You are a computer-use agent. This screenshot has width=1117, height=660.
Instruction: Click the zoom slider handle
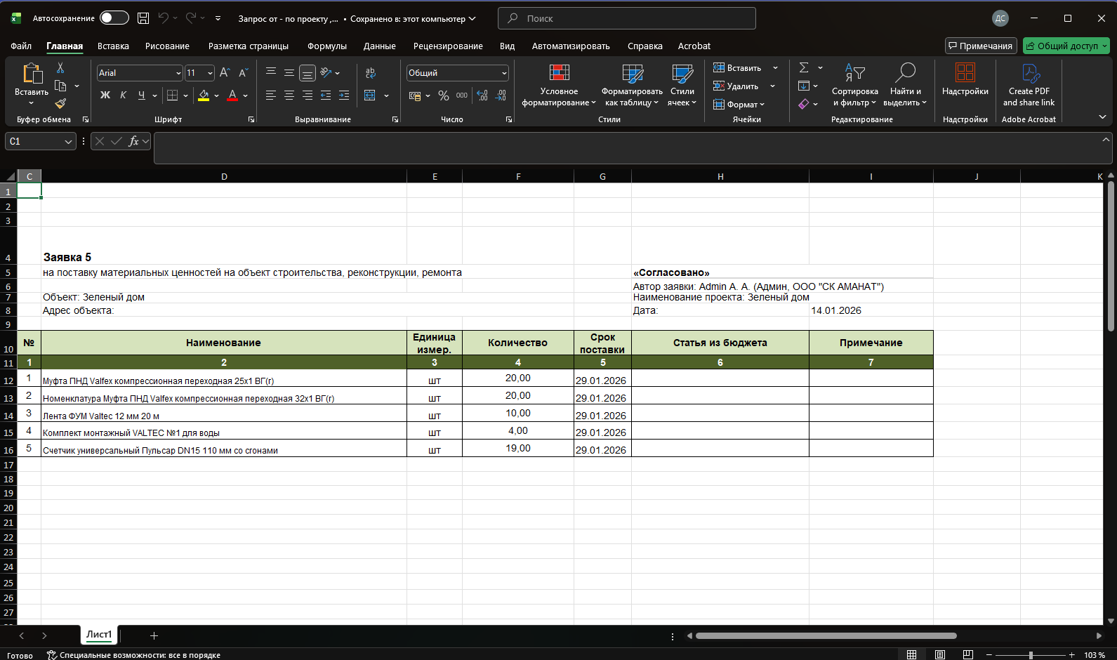point(1031,655)
